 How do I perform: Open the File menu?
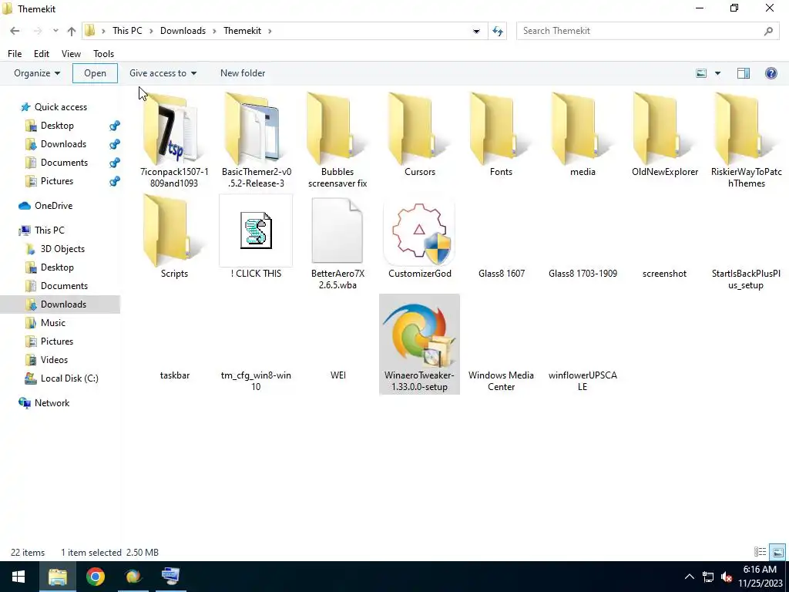click(15, 54)
